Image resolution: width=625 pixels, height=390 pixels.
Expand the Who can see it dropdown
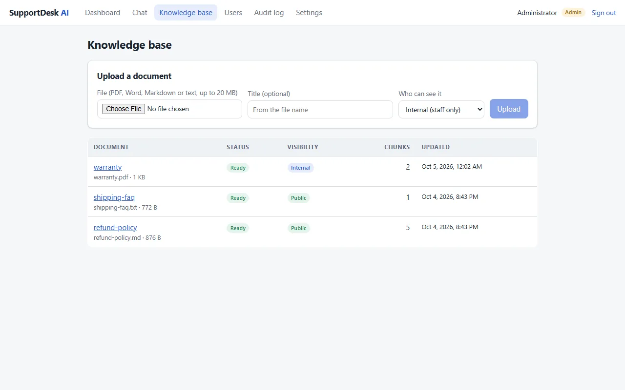click(x=441, y=110)
